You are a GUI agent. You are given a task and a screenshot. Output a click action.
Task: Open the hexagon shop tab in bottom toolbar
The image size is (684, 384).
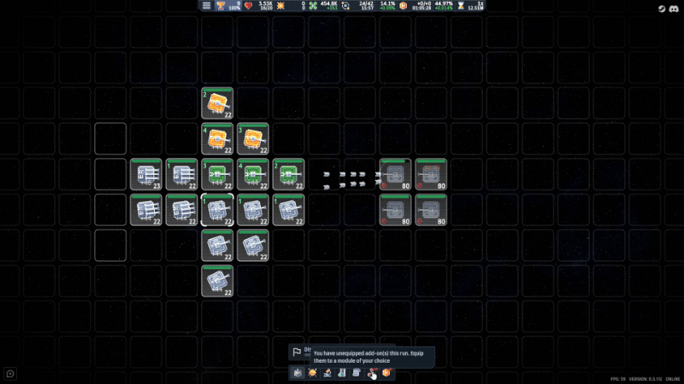click(x=386, y=373)
